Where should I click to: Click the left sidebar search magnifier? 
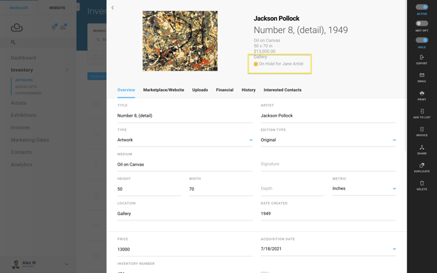pos(13,43)
